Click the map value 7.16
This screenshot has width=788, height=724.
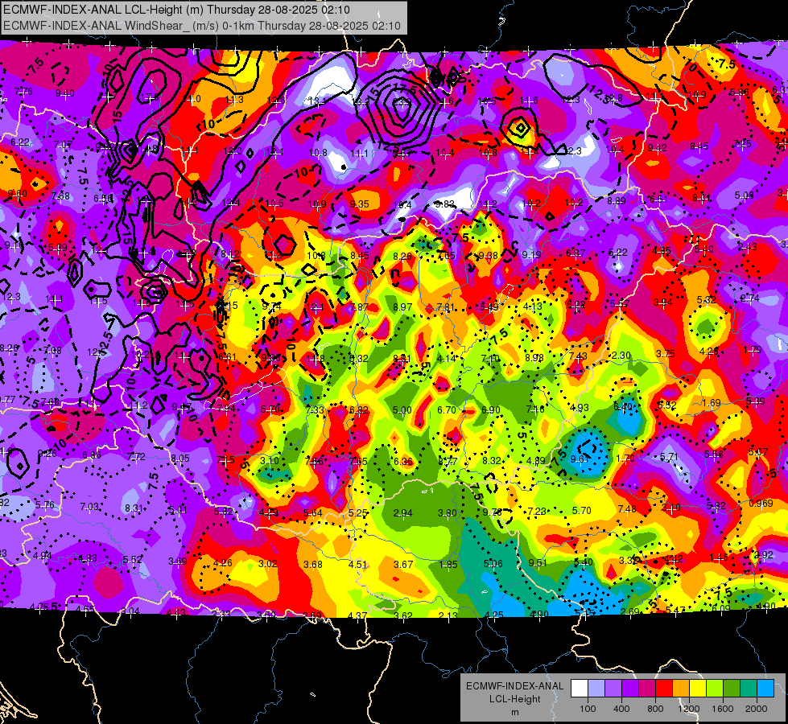(x=535, y=409)
